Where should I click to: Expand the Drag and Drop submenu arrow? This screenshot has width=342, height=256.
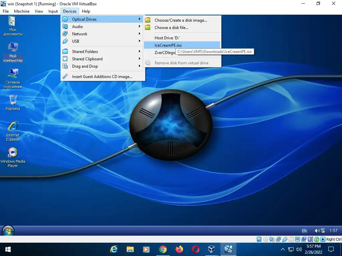point(139,66)
